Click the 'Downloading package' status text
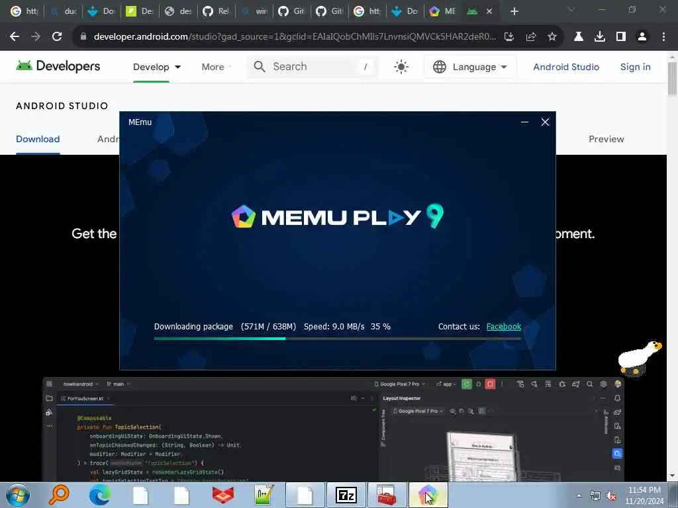This screenshot has height=508, width=678. [193, 327]
